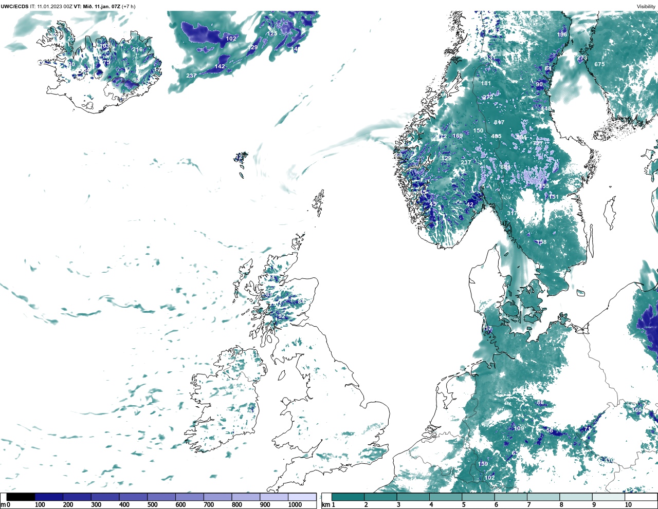The width and height of the screenshot is (658, 509).
Task: Click the '155' value on the map
Action: [x=544, y=186]
